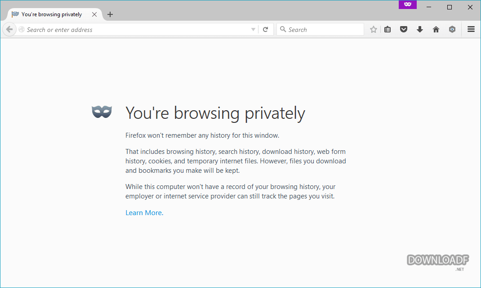
Task: Maximize the Firefox window
Action: pyautogui.click(x=450, y=7)
